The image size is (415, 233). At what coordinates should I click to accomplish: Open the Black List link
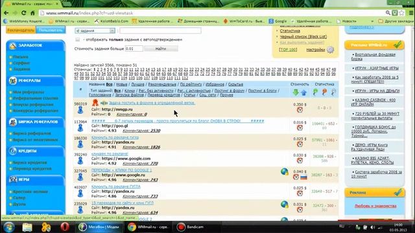(303, 36)
